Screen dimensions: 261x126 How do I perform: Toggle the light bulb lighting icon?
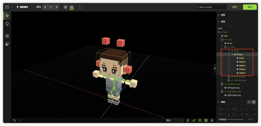pos(188,120)
